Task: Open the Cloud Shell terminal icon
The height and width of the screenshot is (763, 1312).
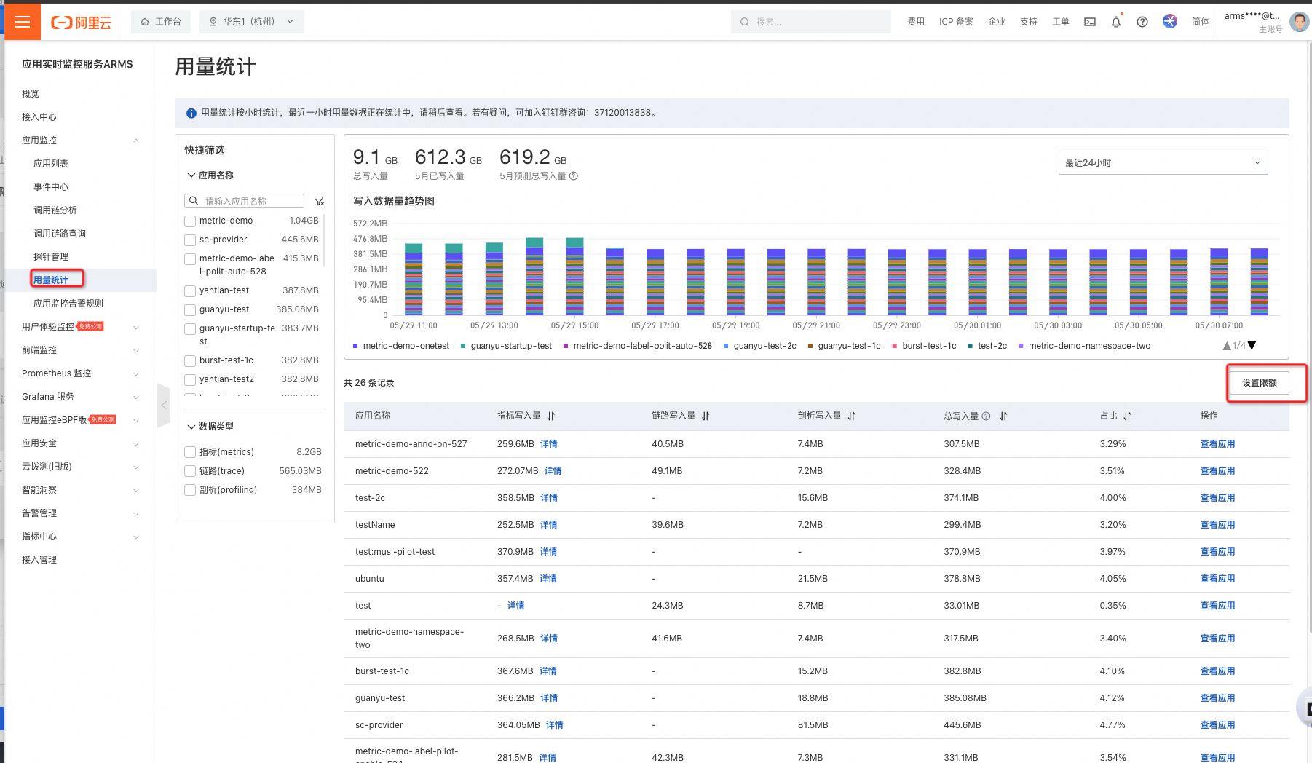Action: [1090, 22]
